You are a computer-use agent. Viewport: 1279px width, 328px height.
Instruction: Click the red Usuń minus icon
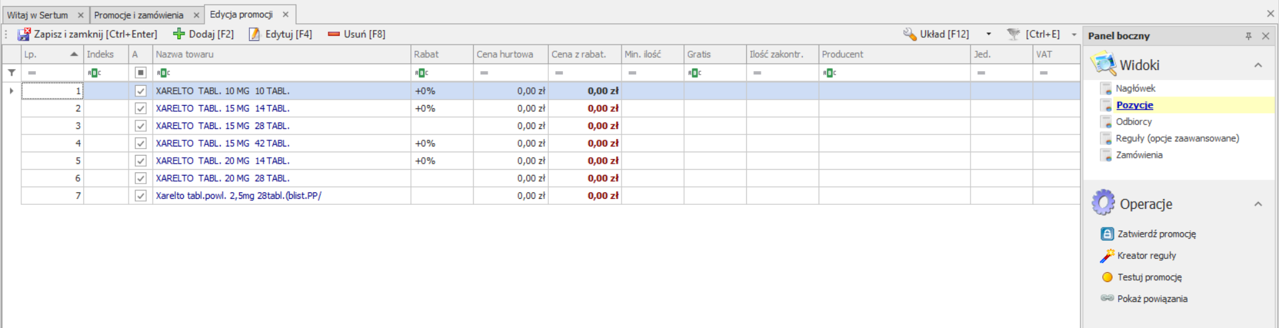pyautogui.click(x=334, y=34)
